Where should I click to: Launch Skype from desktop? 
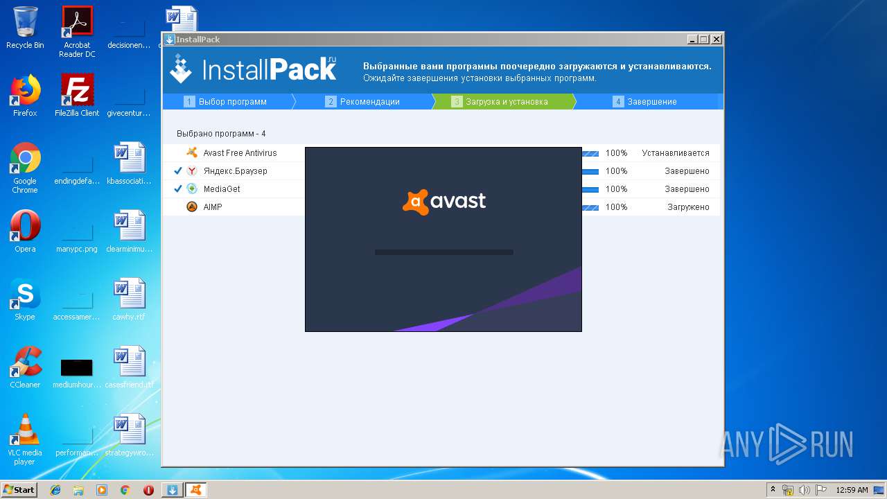25,299
